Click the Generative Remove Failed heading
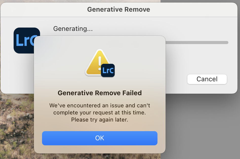Viewport: 240px width, 159px height. point(100,93)
